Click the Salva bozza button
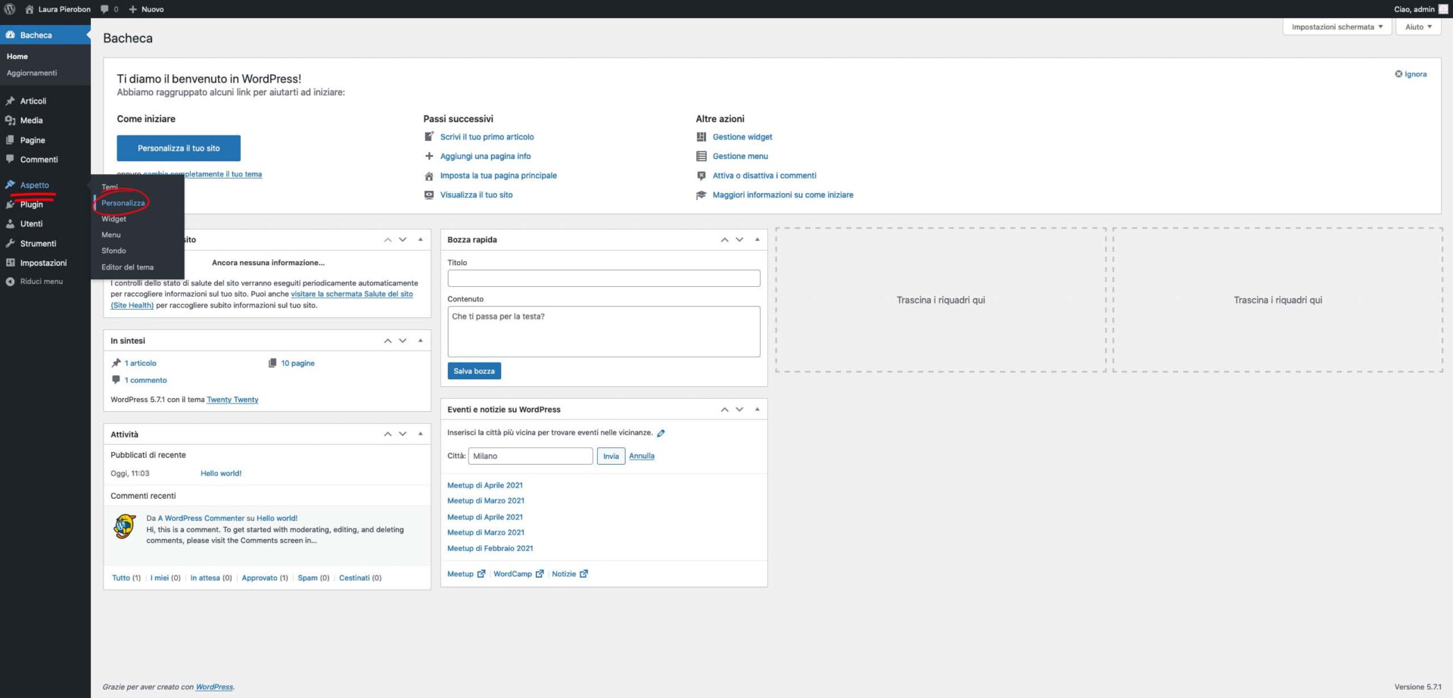Screen dimensions: 1453x698 point(474,371)
